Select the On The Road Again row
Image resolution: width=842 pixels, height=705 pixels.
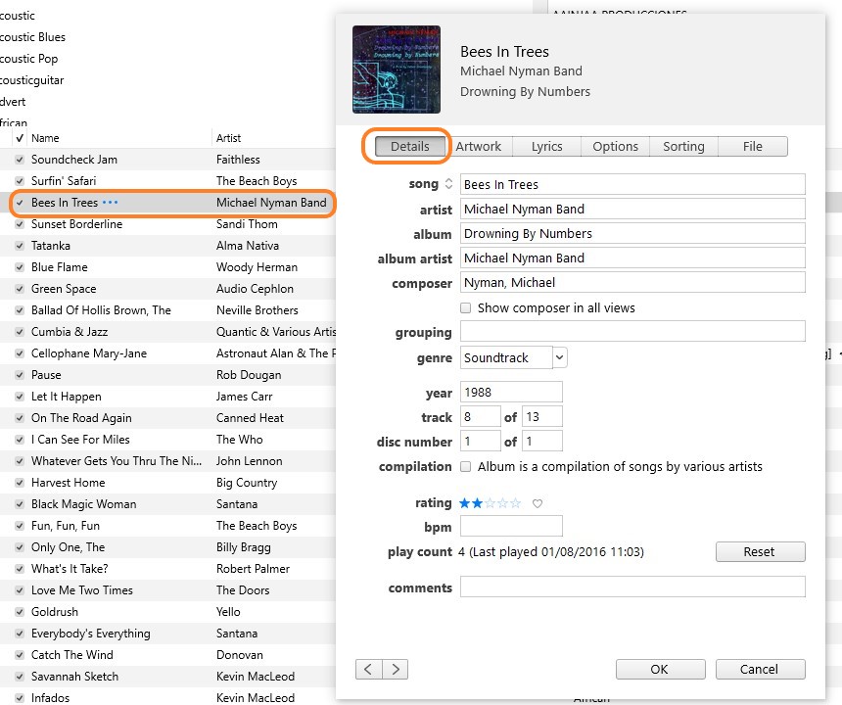click(x=167, y=418)
